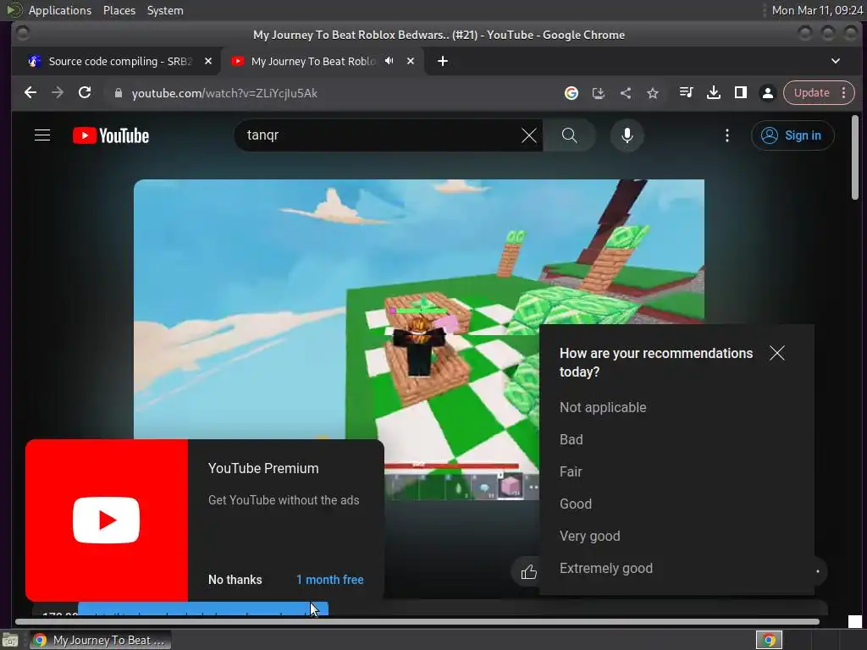Close the Source code compiling tab
Viewport: 867px width, 650px height.
click(208, 61)
